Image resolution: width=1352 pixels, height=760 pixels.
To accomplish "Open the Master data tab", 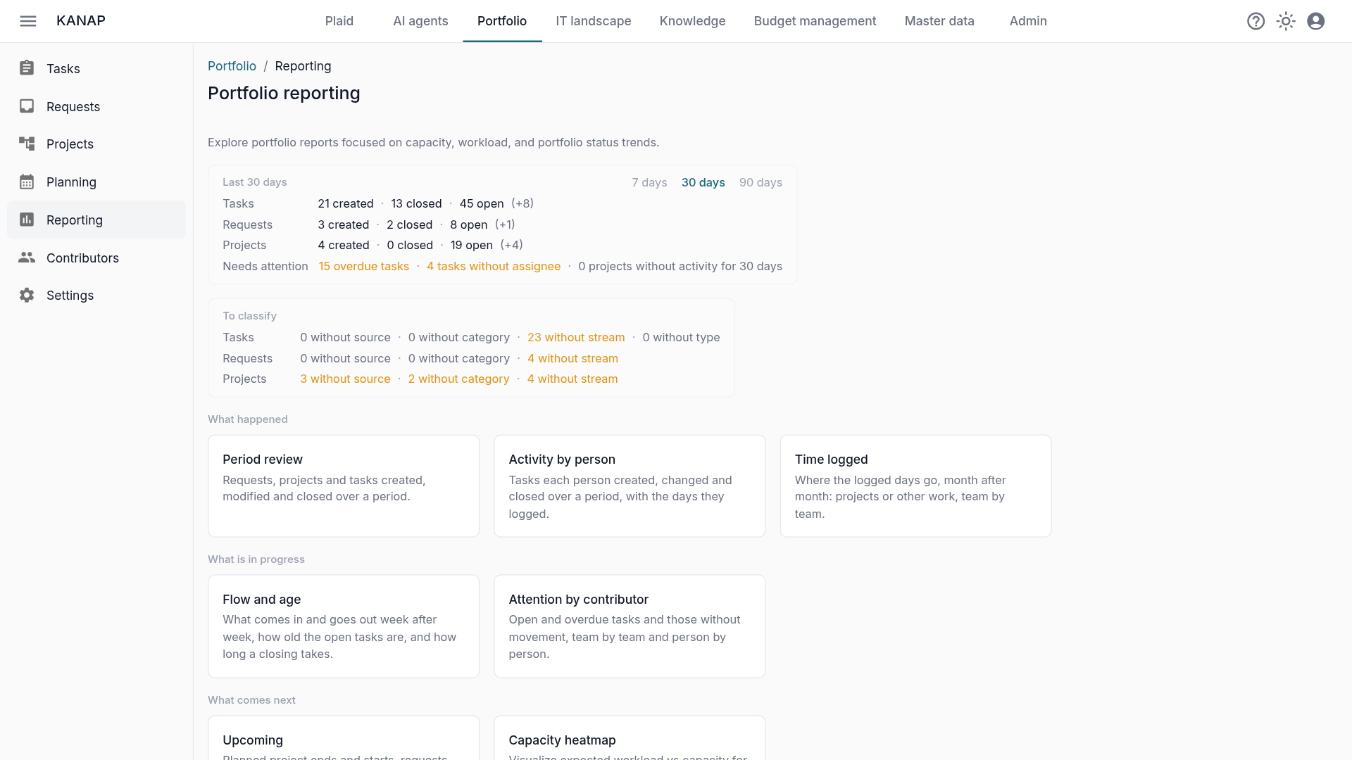I will [x=939, y=21].
